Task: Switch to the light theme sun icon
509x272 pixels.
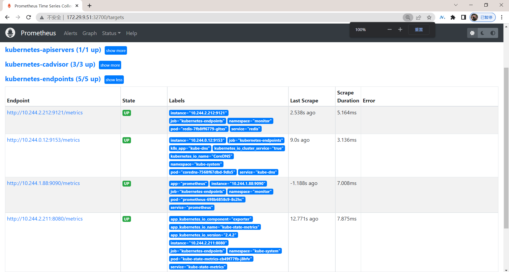Action: tap(472, 33)
